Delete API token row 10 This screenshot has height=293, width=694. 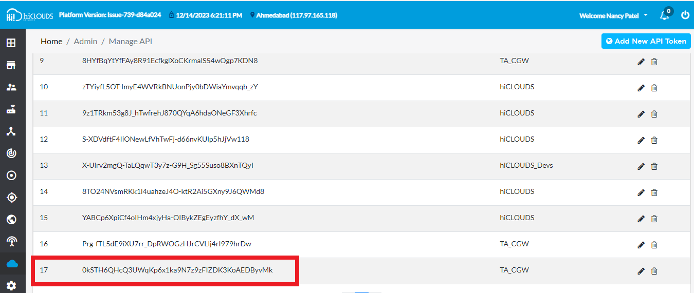pos(654,88)
